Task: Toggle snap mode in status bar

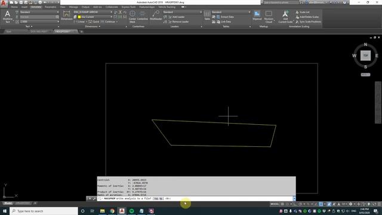Action: coord(288,204)
